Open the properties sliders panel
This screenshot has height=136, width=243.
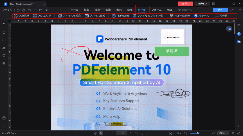pos(239,25)
